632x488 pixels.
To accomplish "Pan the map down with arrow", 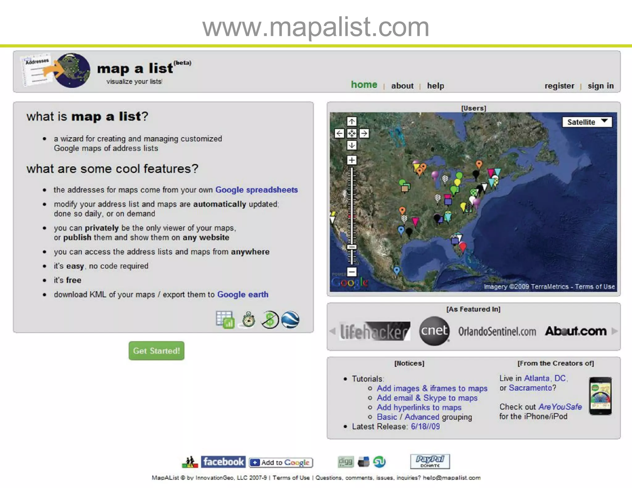I will coord(352,145).
